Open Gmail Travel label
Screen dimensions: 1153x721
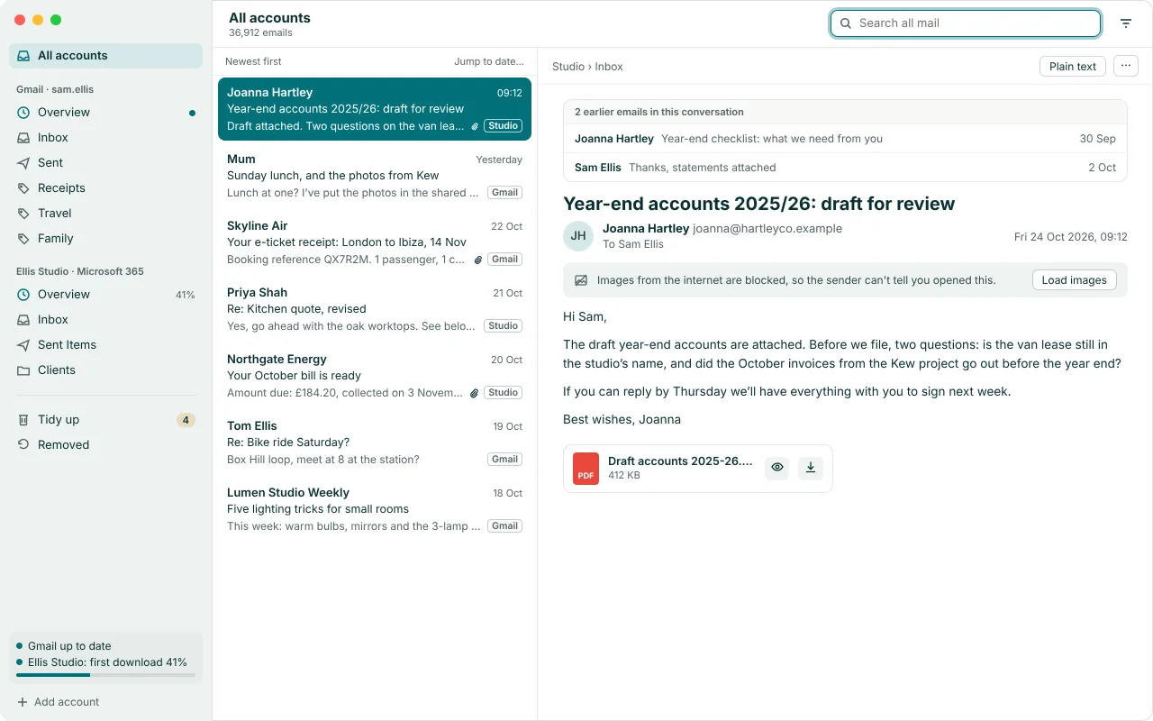(106, 214)
